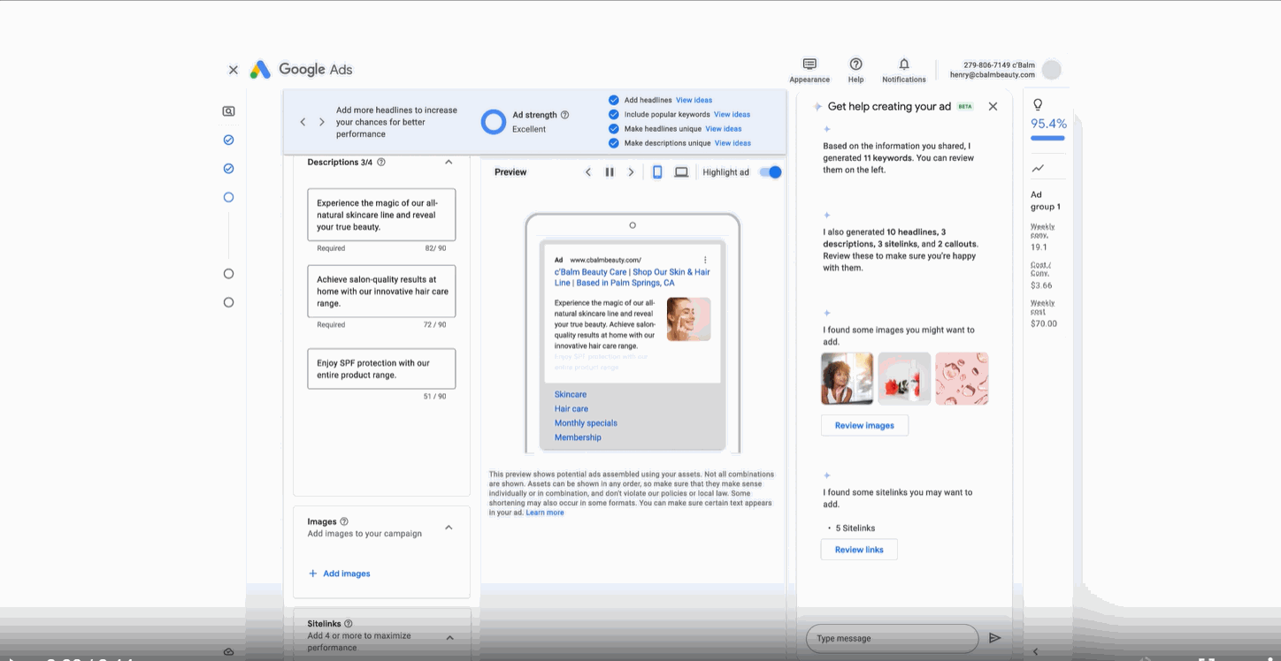Open View ideas for unique headlines
This screenshot has height=661, width=1281.
pyautogui.click(x=724, y=128)
